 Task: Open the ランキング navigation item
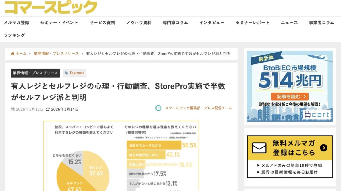pos(14,35)
